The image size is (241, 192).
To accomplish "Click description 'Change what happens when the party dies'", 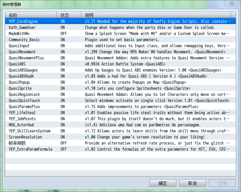I will (150, 27).
